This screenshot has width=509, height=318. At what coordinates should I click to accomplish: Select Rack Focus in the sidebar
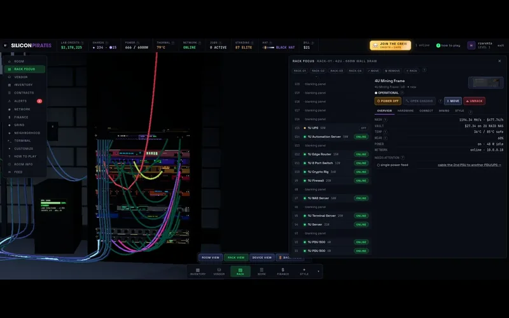tap(25, 69)
